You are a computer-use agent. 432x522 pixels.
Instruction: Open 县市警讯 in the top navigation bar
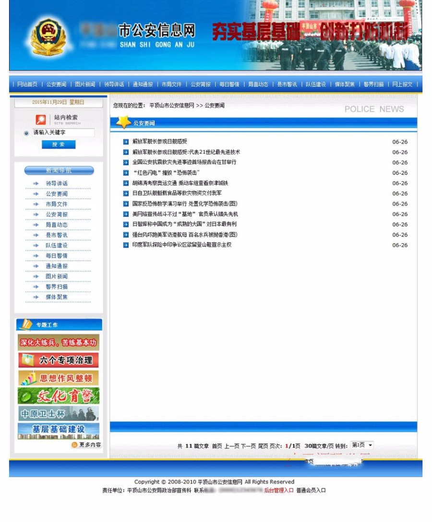(287, 84)
